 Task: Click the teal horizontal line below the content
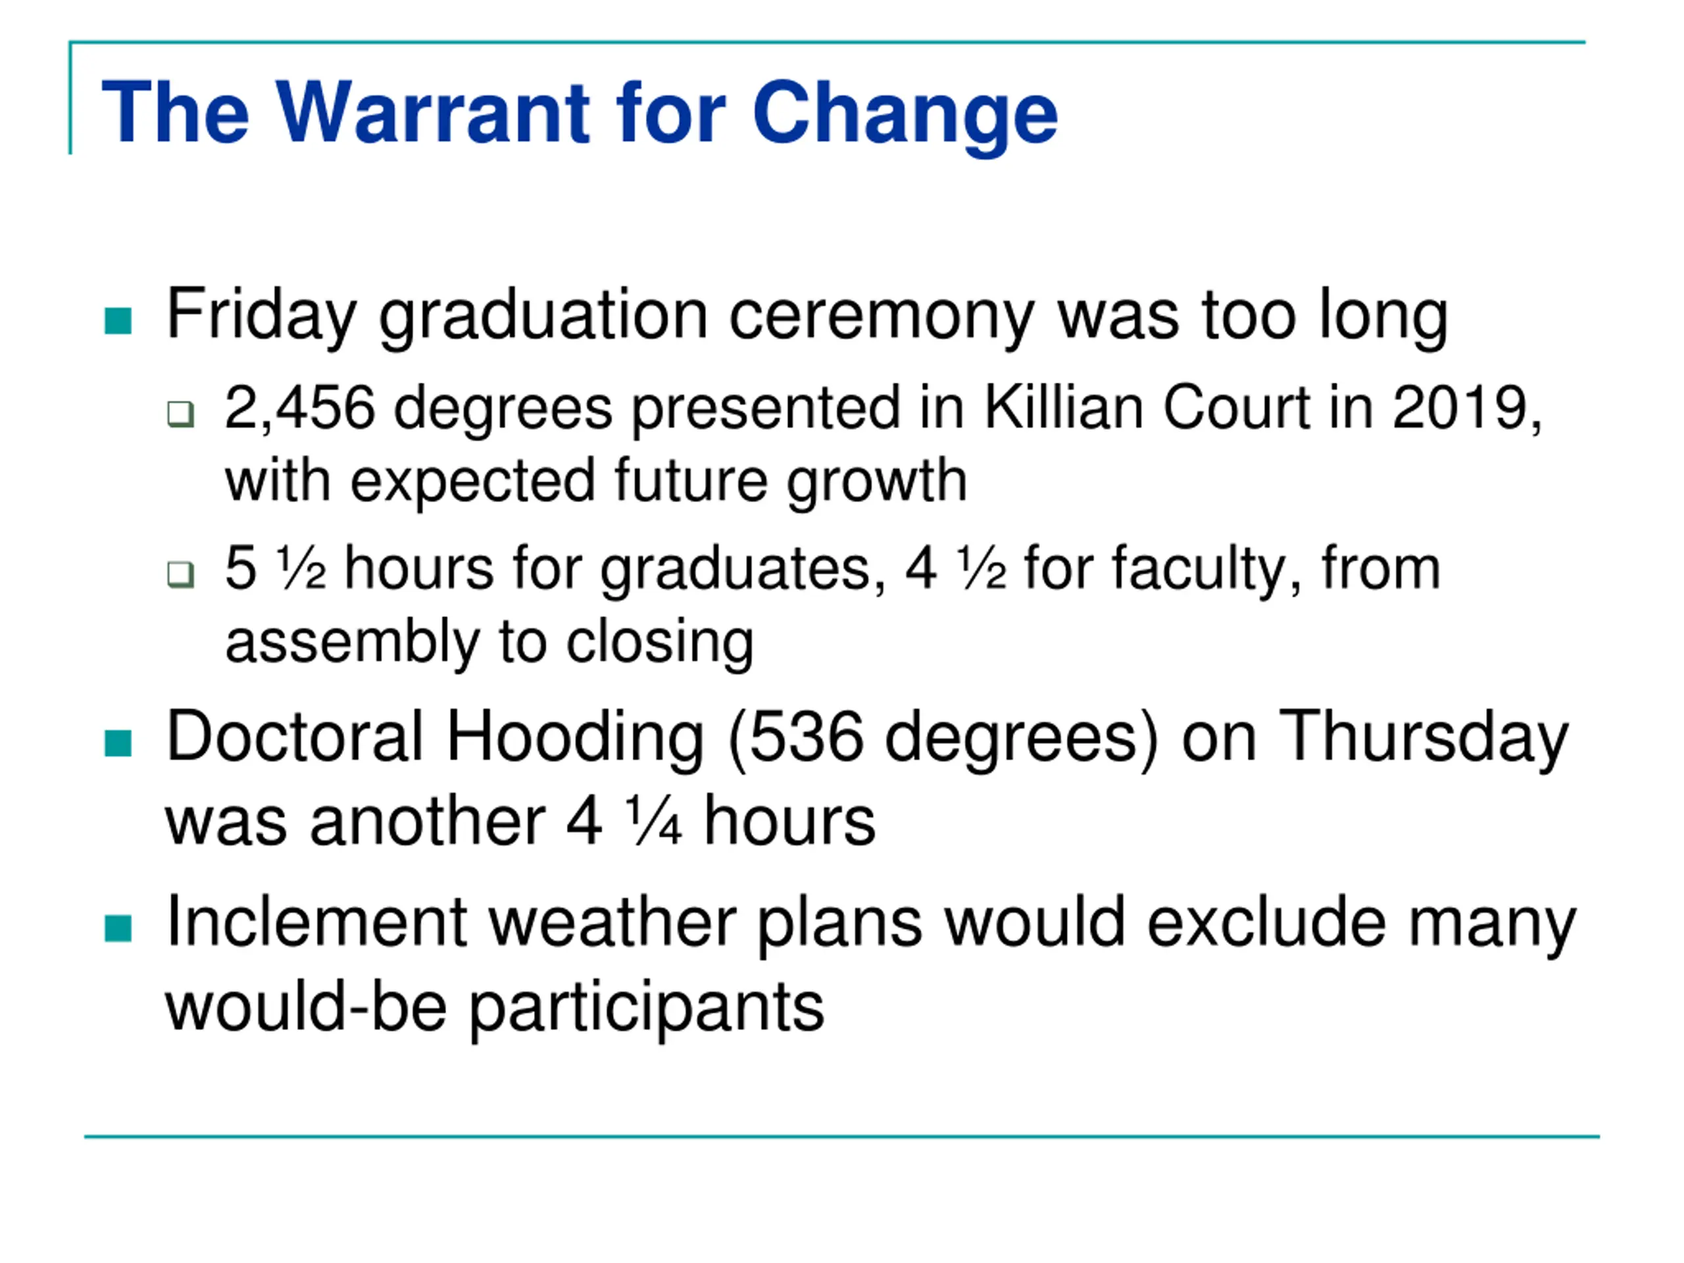[x=841, y=1137]
